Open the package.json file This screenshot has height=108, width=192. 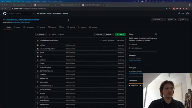[x=44, y=104]
